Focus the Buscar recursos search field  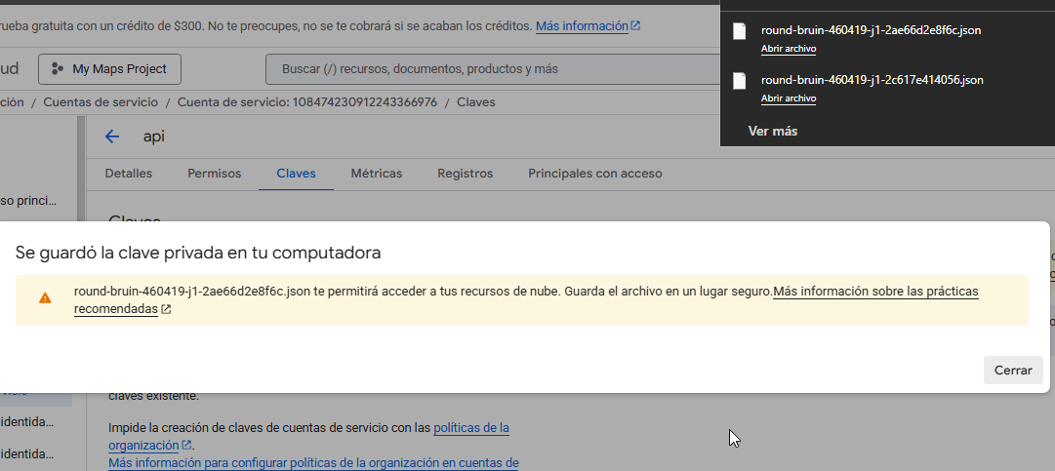[491, 69]
